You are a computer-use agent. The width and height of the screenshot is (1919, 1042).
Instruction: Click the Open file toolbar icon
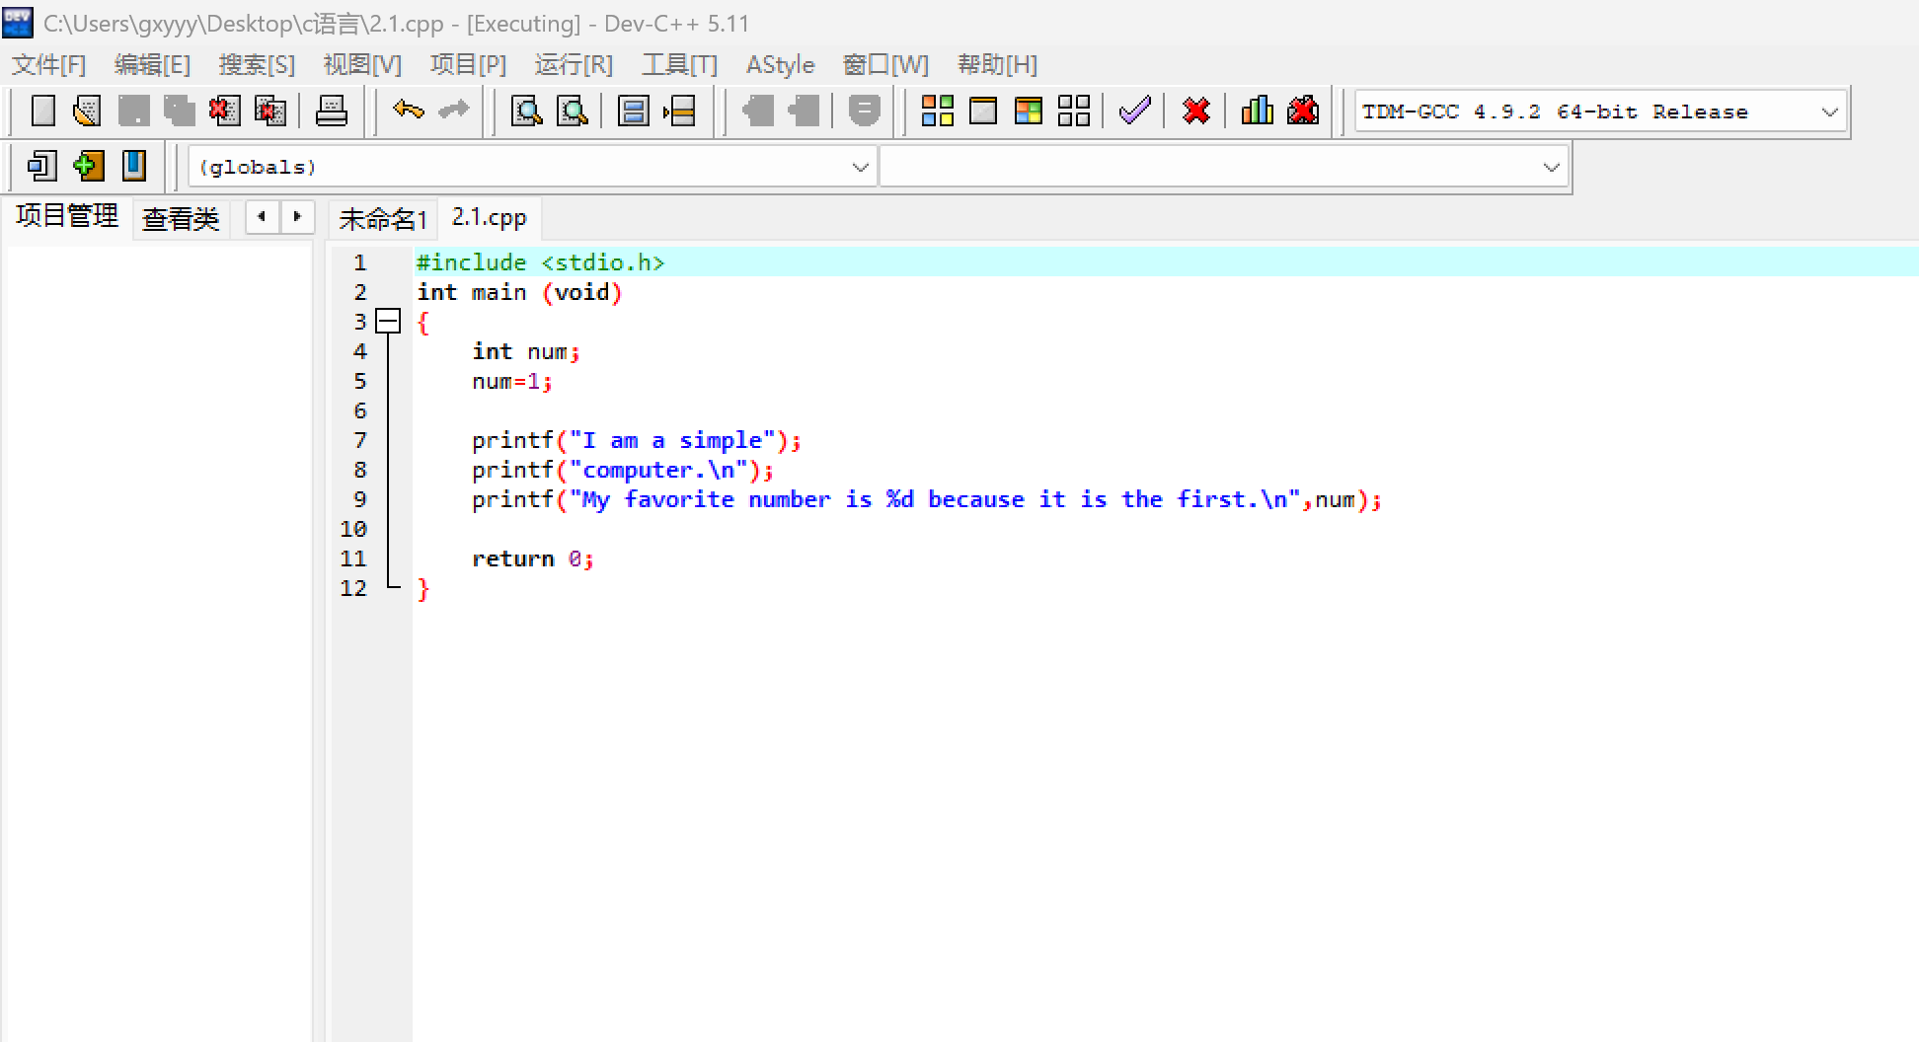click(87, 111)
